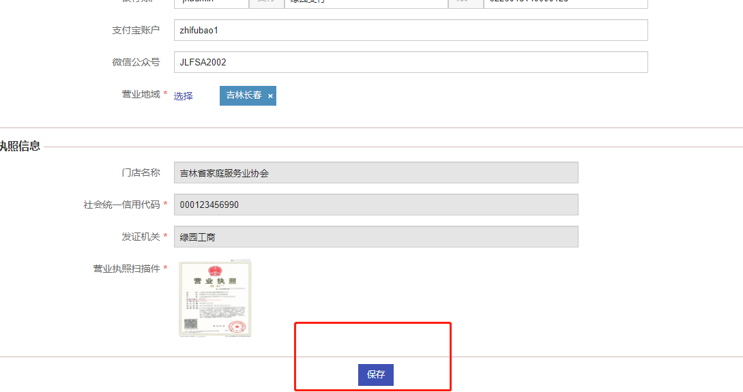The width and height of the screenshot is (743, 392).
Task: Click the 发证机关 field showing 绿园工商
Action: click(x=376, y=237)
